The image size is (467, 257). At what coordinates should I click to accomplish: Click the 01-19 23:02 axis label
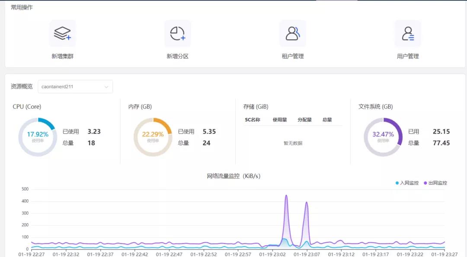pos(272,254)
